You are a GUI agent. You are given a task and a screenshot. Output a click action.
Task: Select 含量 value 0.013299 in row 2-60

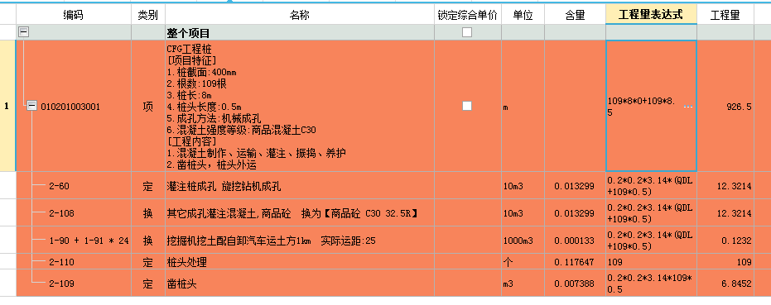[x=575, y=186]
